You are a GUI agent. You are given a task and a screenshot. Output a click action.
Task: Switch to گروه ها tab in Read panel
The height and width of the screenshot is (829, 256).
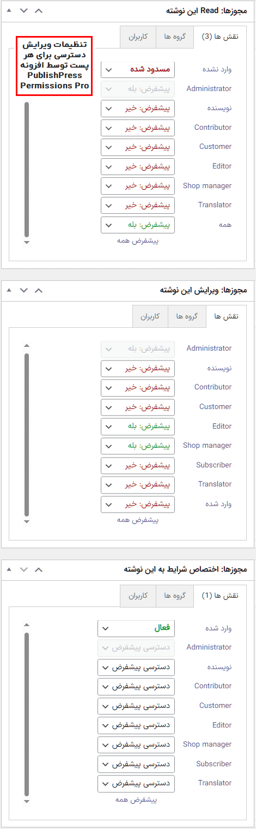(x=175, y=37)
